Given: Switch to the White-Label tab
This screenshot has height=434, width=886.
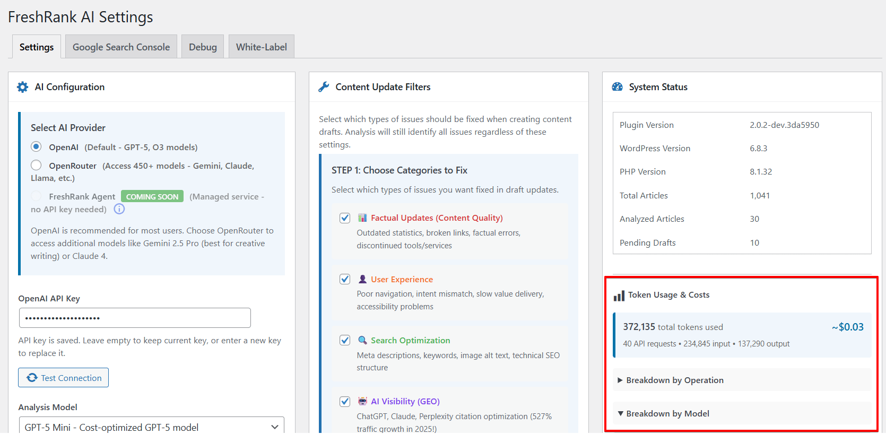Looking at the screenshot, I should tap(262, 47).
